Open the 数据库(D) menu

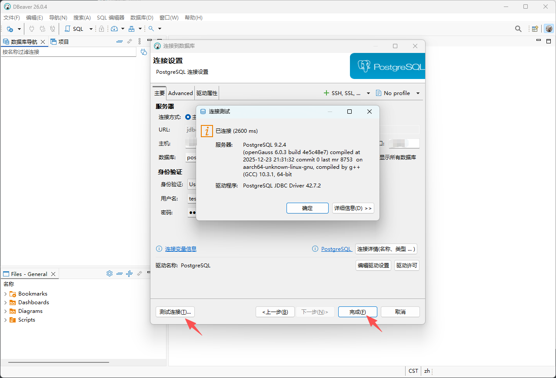142,18
